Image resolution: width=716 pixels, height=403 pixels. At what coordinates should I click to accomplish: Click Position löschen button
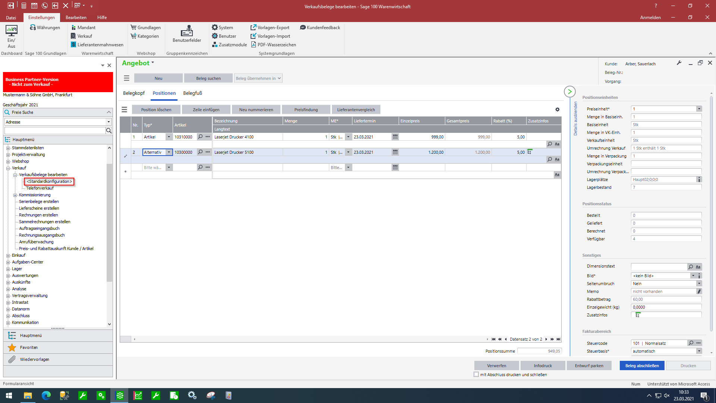(156, 110)
